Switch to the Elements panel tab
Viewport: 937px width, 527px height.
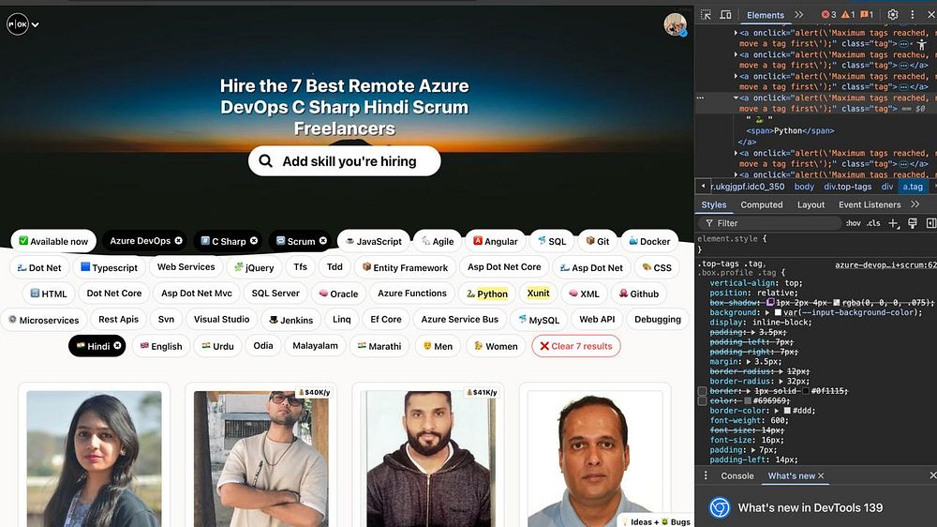[765, 15]
